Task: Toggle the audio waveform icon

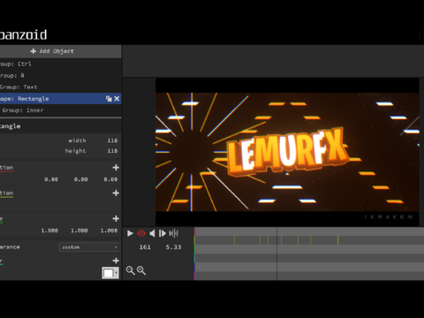Action: 174,233
